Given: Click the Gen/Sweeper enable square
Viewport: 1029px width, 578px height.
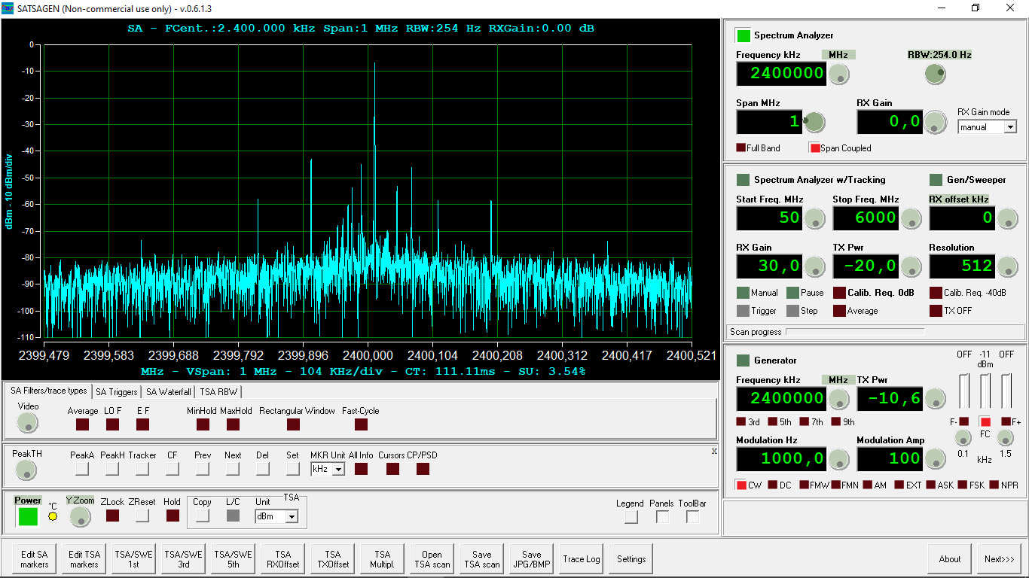Looking at the screenshot, I should click(x=936, y=180).
